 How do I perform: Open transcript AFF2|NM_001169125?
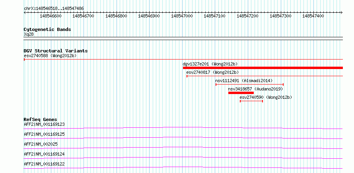coord(44,134)
